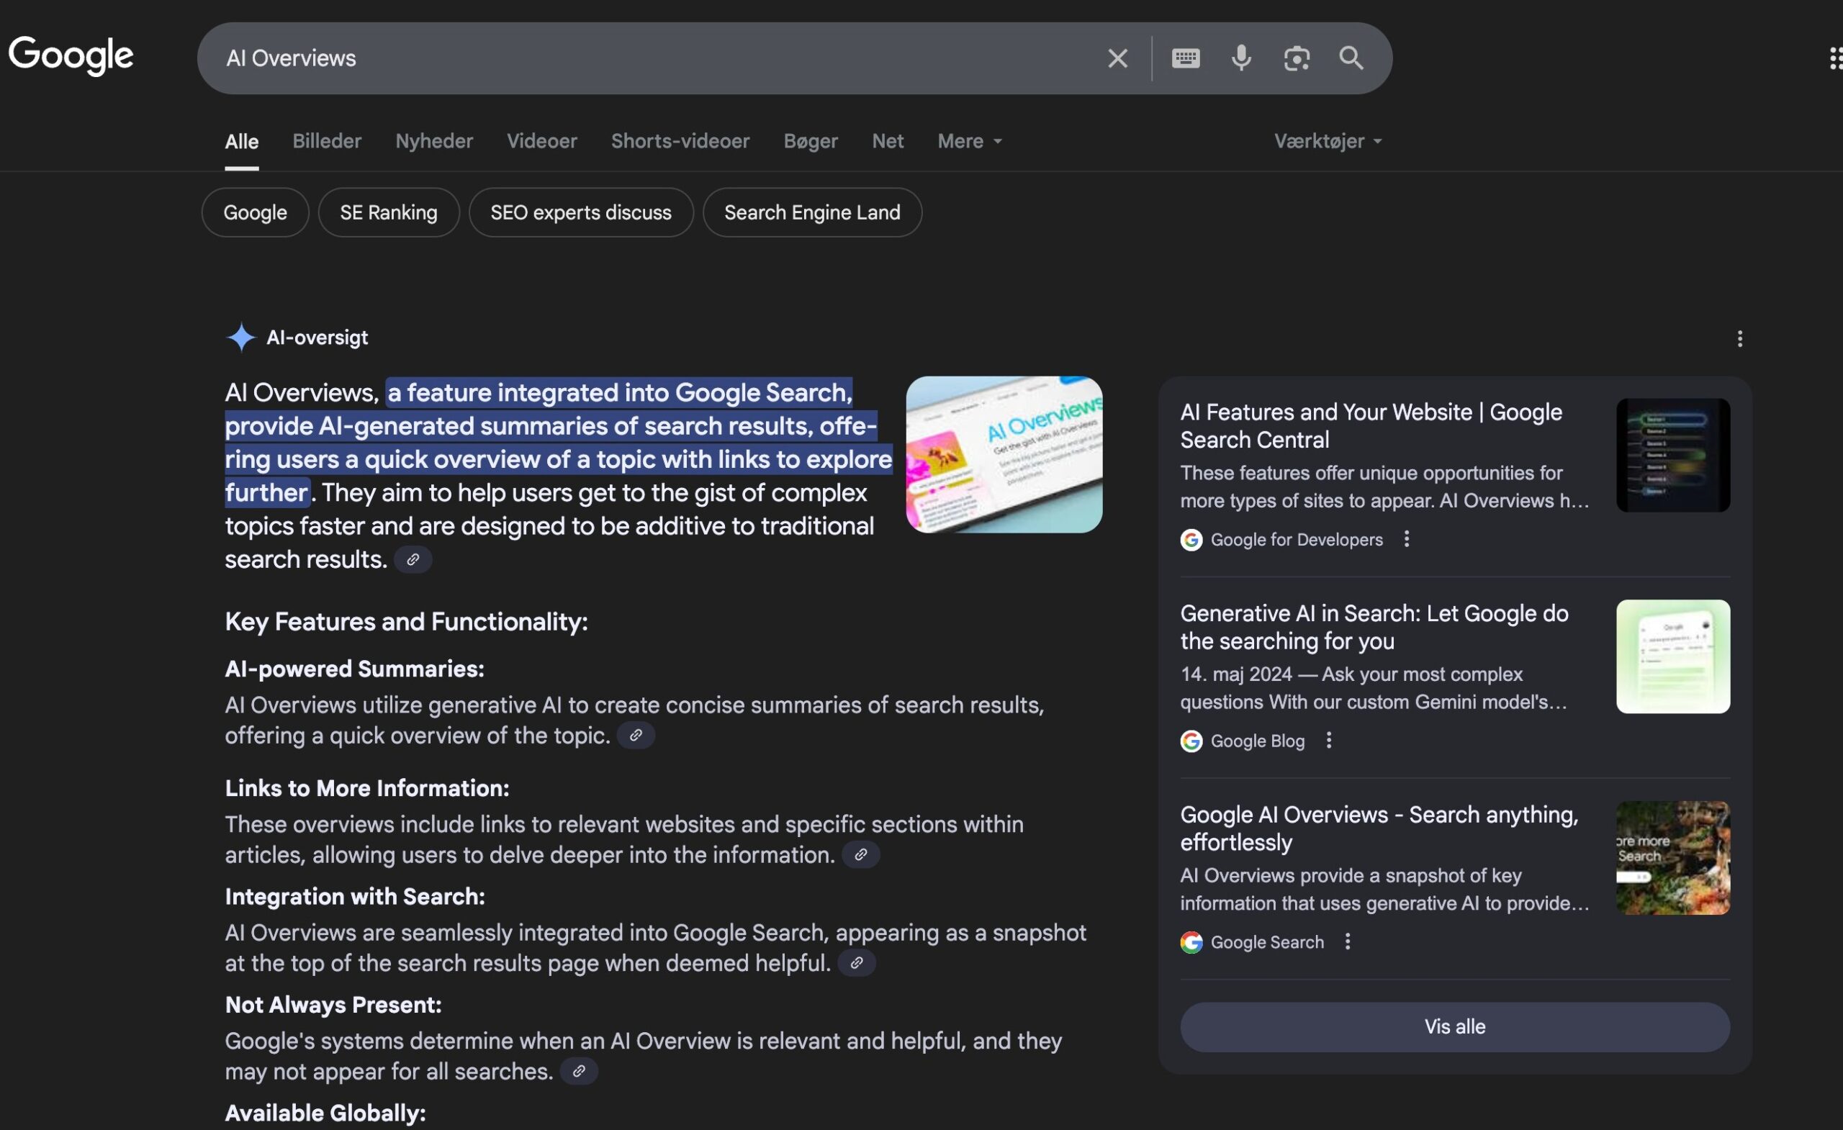Open source link icon after 'search results.' intro

[x=413, y=559]
